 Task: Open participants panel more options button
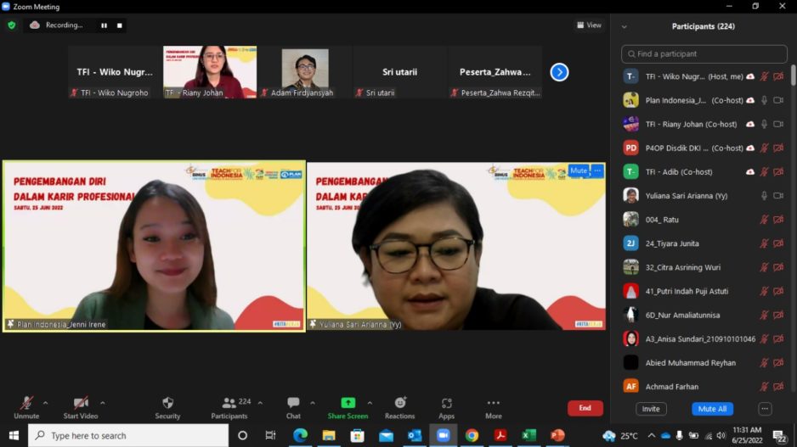click(765, 409)
